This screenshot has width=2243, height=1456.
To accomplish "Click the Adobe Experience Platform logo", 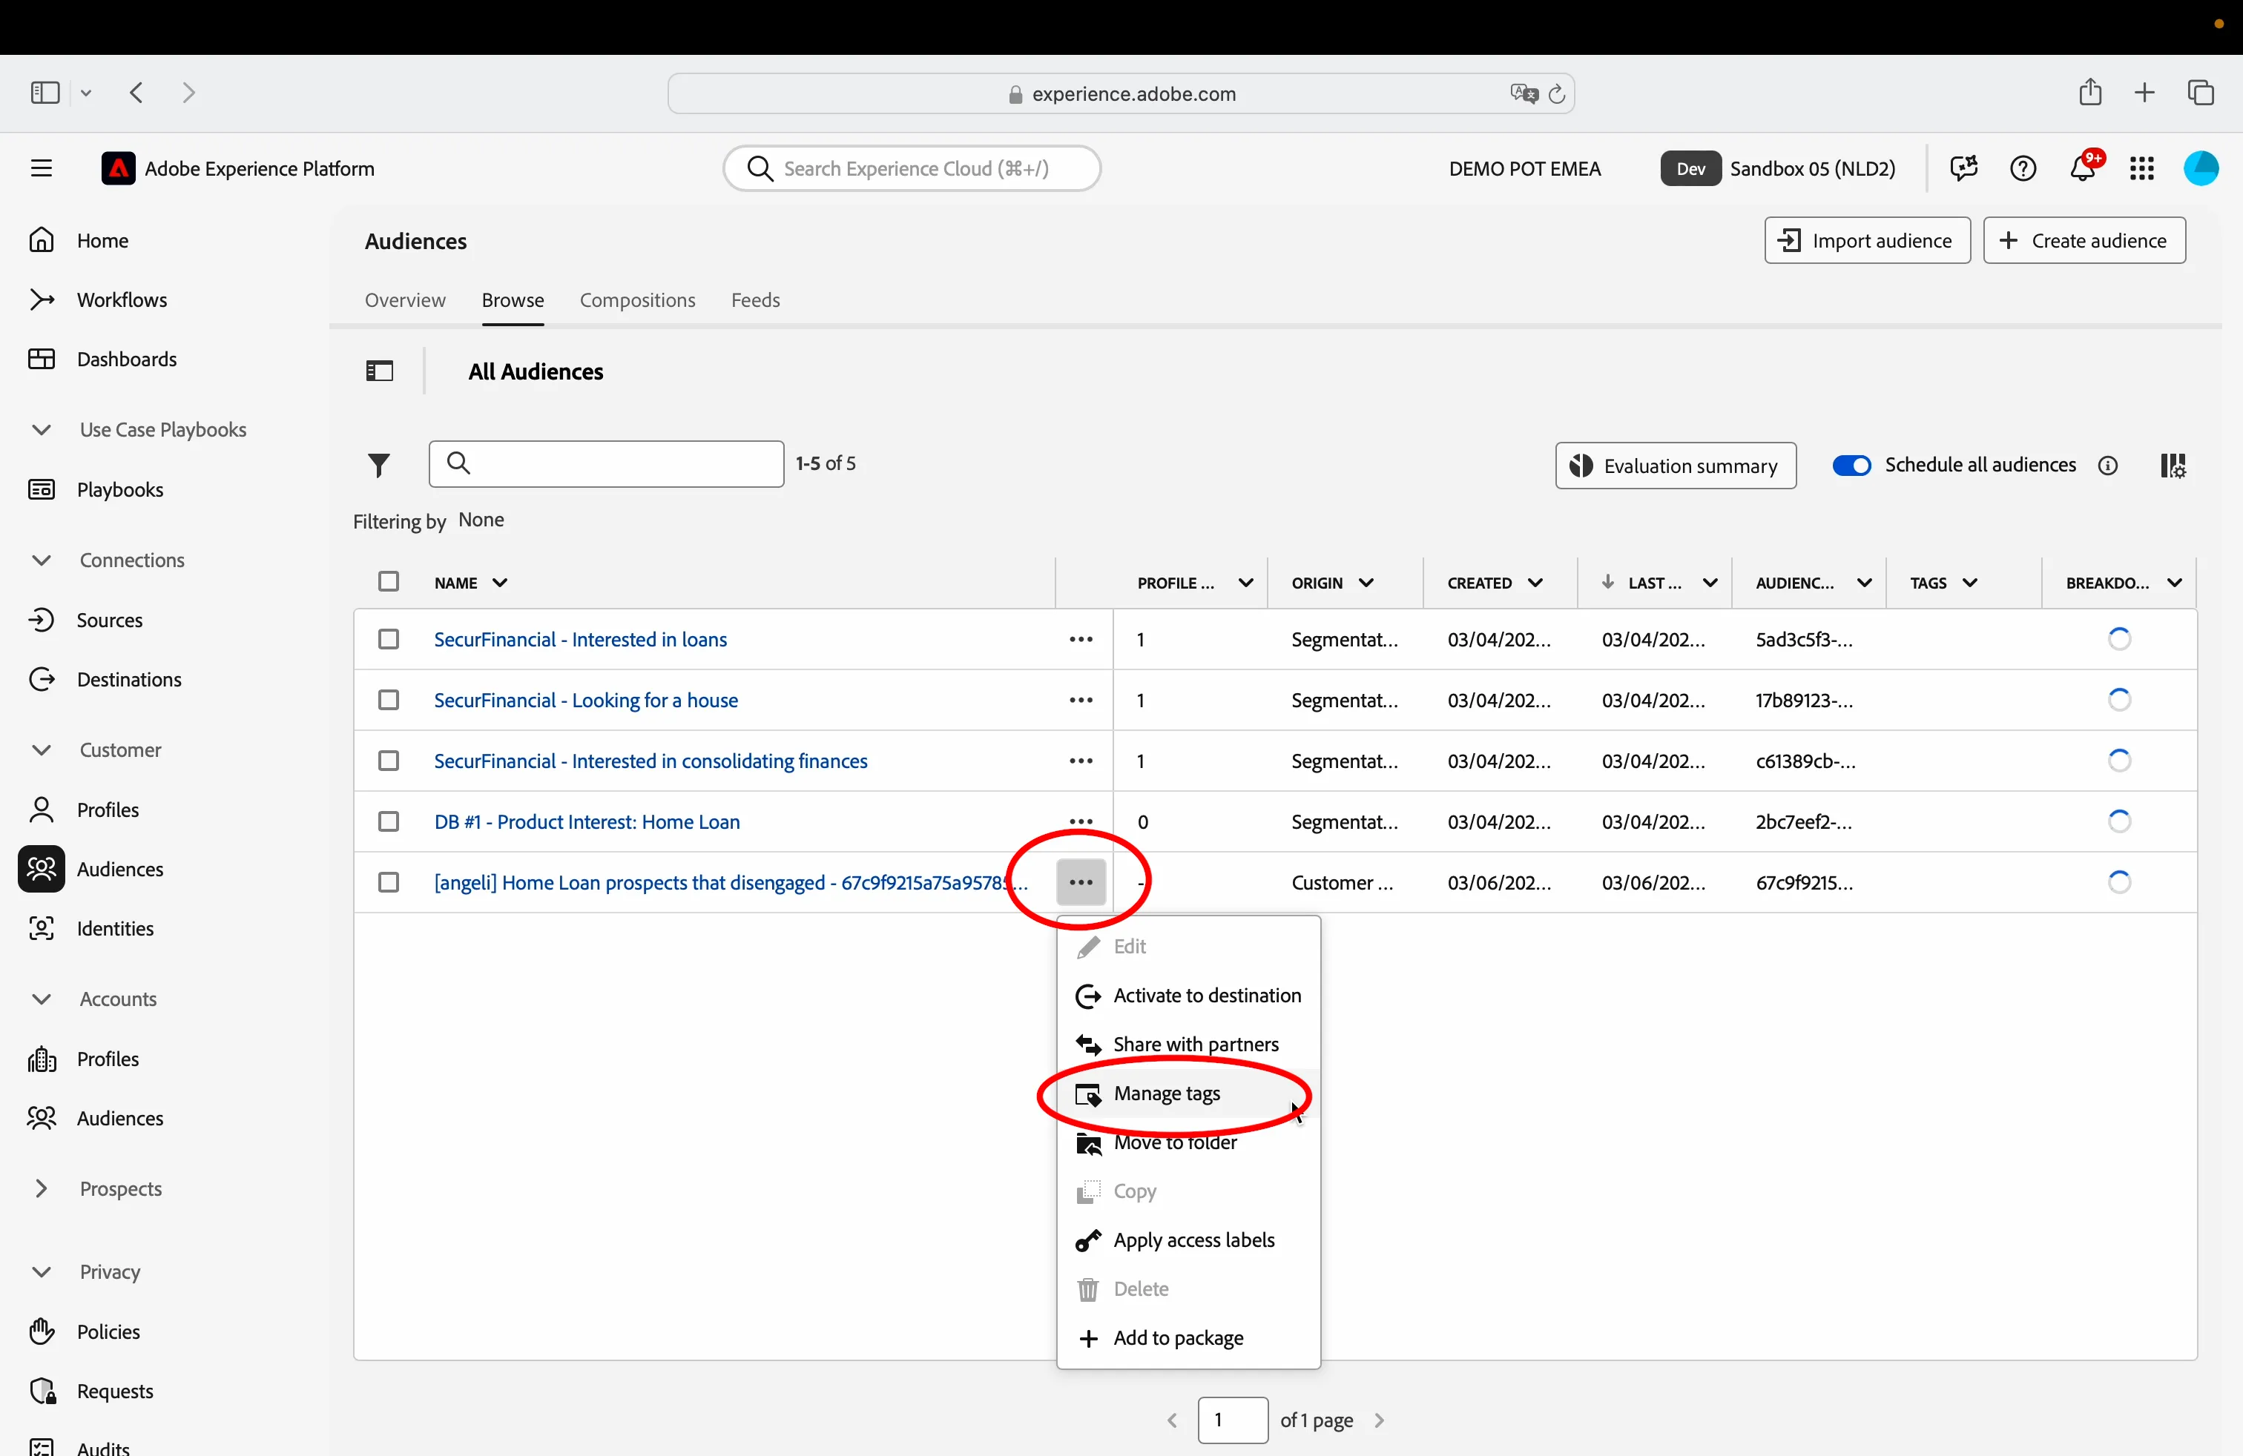I will 118,168.
